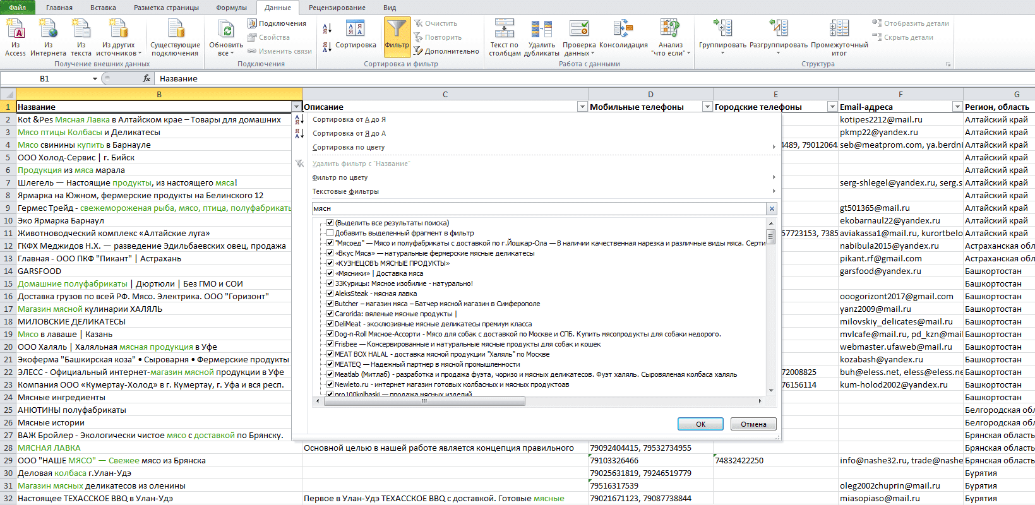The image size is (1035, 505).
Task: Open the Email-адреса column filter dropdown
Action: pos(957,107)
